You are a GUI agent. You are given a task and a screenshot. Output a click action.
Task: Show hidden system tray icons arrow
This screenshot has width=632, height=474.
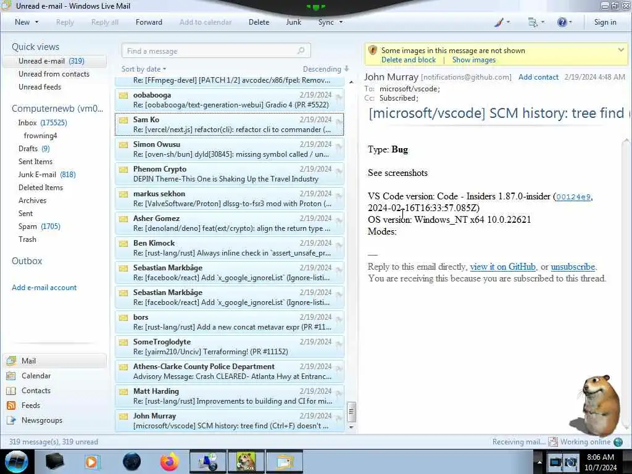[539, 462]
